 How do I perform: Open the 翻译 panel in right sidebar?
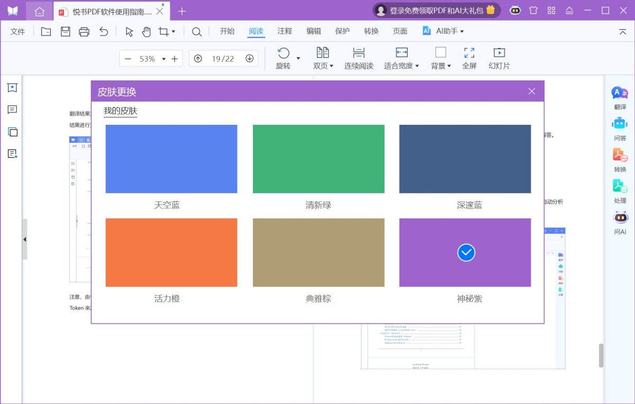(x=619, y=98)
